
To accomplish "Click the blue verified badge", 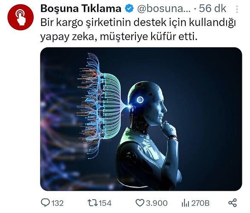I will pos(129,9).
